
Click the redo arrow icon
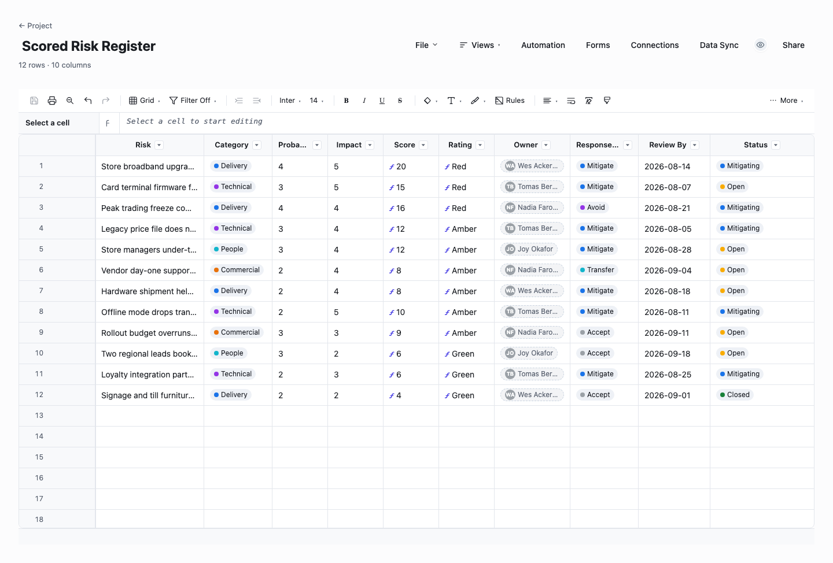[106, 101]
